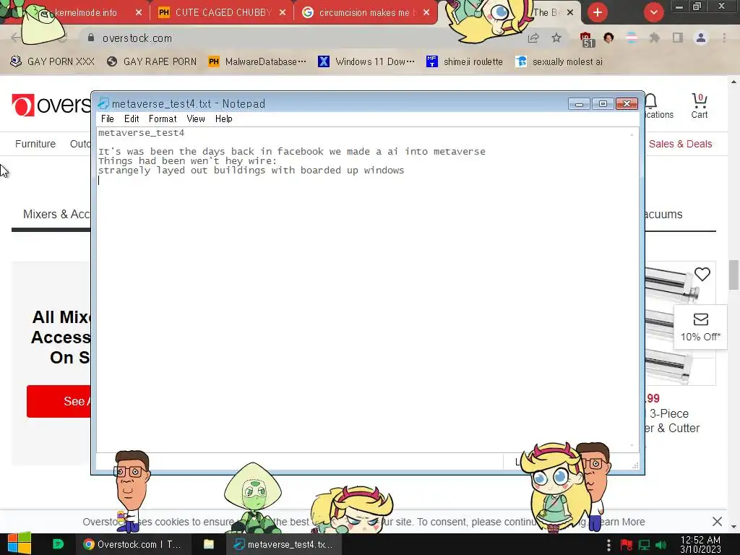Viewport: 740px width, 555px height.
Task: Open the ad blocker extension showing 51
Action: point(586,39)
